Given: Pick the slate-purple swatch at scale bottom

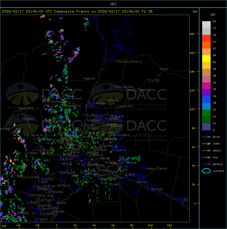Looking at the screenshot, I should tap(206, 127).
